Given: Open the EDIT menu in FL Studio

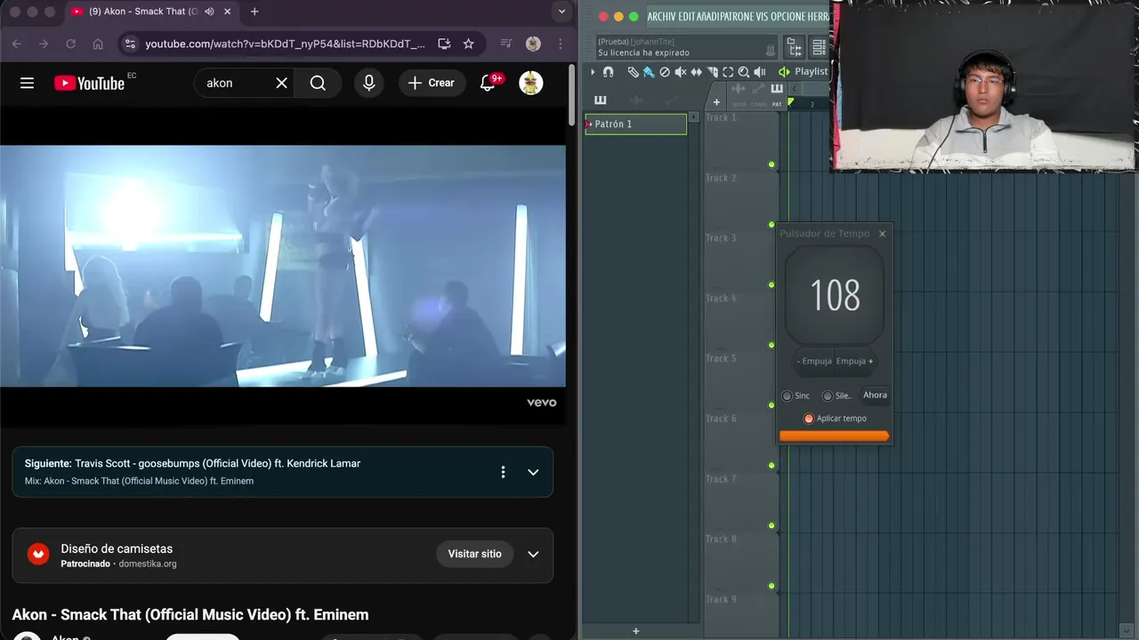Looking at the screenshot, I should pyautogui.click(x=686, y=16).
